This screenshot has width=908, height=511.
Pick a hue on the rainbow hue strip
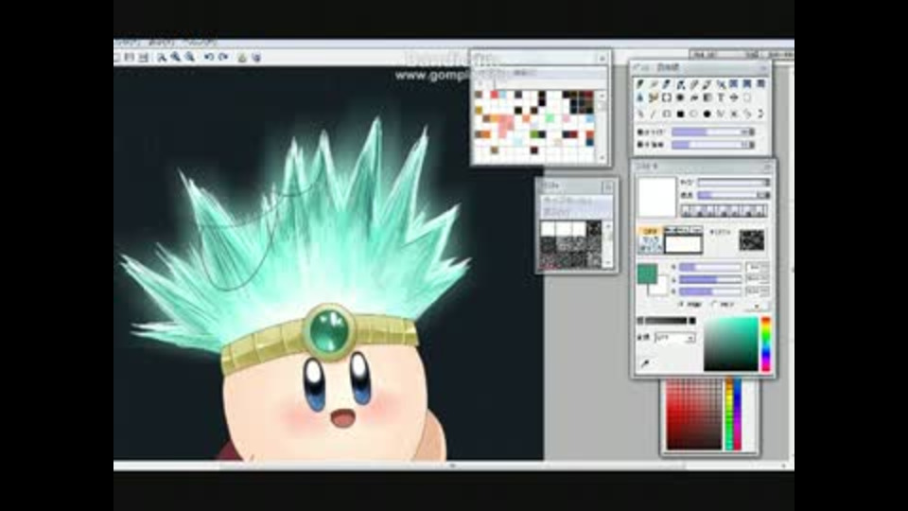point(765,344)
